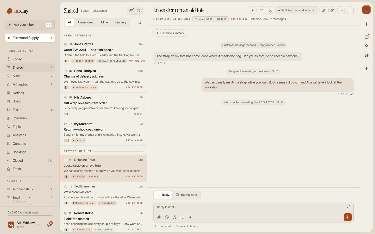Open the Waiting on customer status dropdown
The image size is (375, 234).
point(297,10)
